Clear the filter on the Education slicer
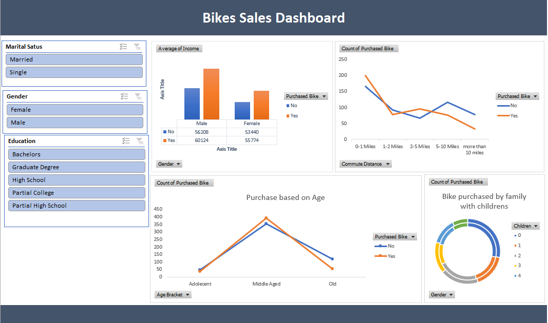 tap(139, 140)
